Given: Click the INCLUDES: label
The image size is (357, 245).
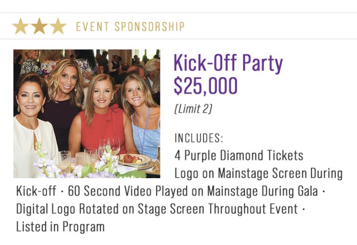Looking at the screenshot, I should click(199, 138).
